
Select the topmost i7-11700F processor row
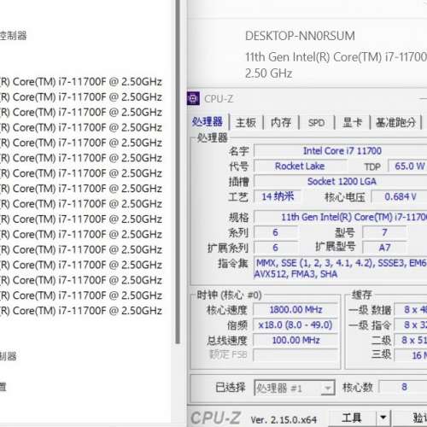81,82
